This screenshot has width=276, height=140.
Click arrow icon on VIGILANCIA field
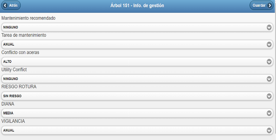click(269, 130)
